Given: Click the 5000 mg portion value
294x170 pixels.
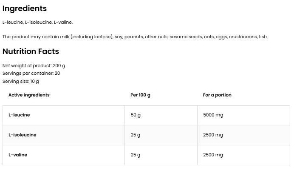Looking at the screenshot, I should coord(213,115).
